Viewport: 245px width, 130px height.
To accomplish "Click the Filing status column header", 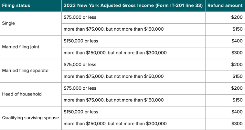I will 16,5.
